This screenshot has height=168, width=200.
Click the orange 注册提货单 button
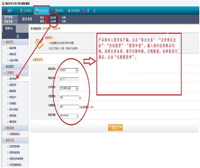[x=115, y=128]
